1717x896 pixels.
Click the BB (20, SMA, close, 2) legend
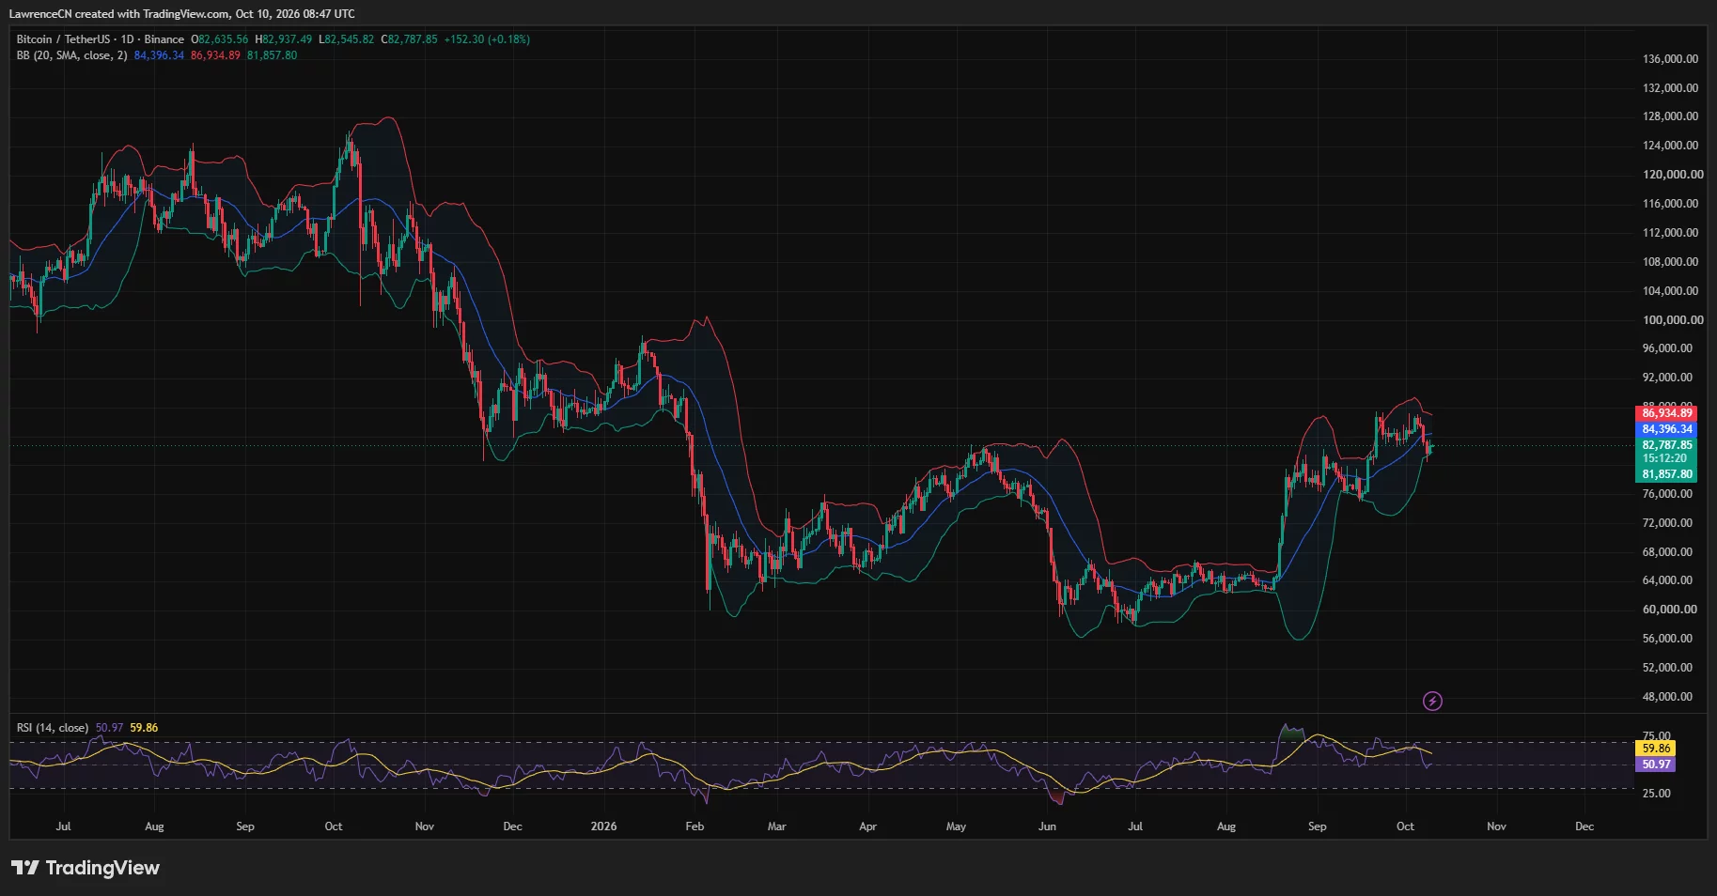[71, 55]
